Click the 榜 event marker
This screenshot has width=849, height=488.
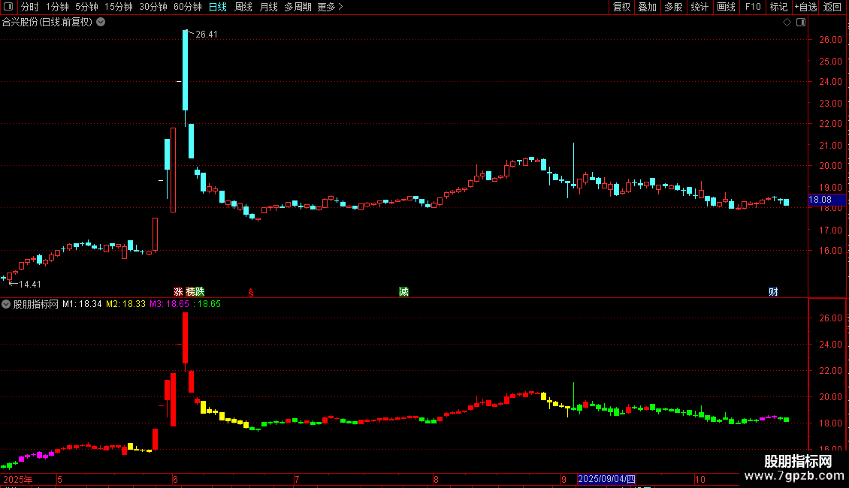(190, 292)
